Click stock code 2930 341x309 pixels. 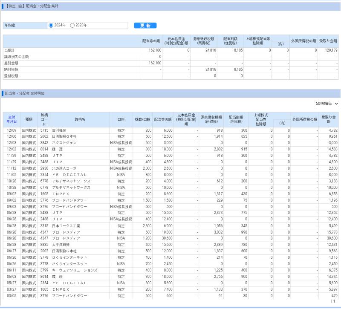pyautogui.click(x=44, y=168)
